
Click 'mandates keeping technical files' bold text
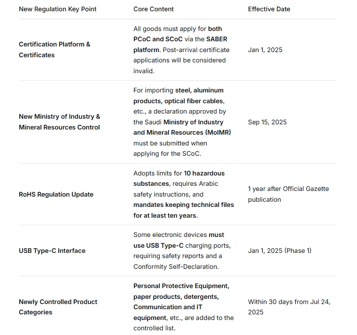184,205
